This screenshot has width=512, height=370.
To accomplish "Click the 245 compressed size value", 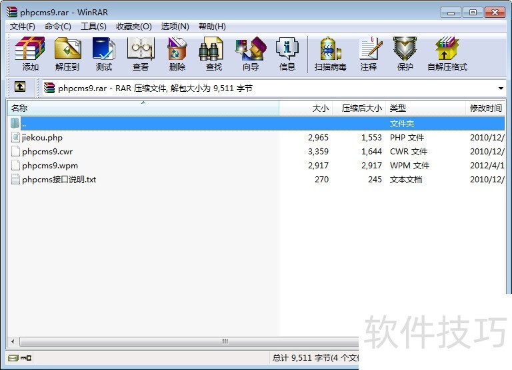I will tap(375, 180).
